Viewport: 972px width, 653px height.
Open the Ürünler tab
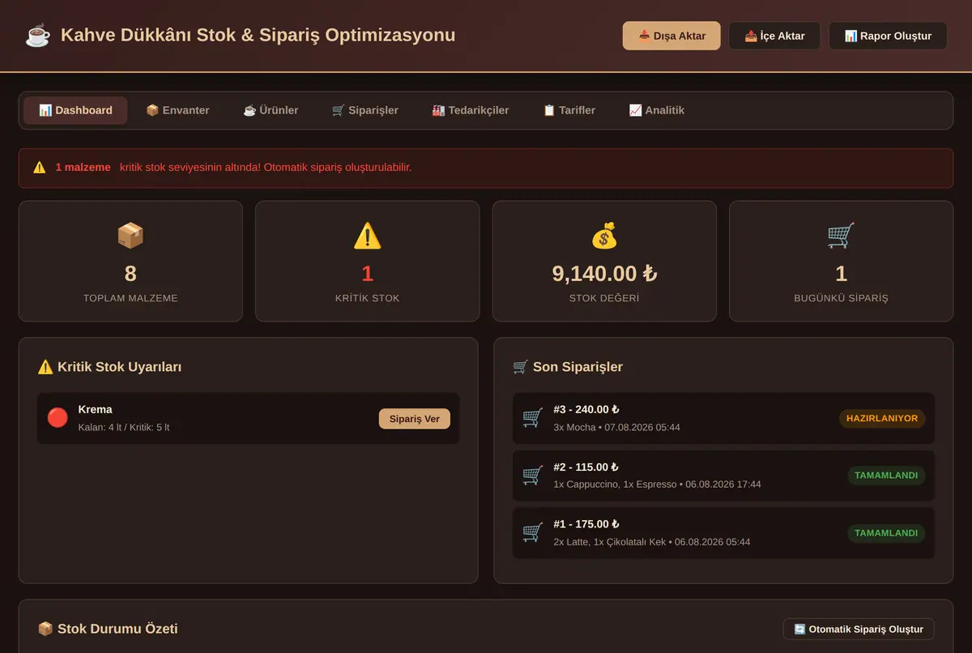pyautogui.click(x=271, y=110)
